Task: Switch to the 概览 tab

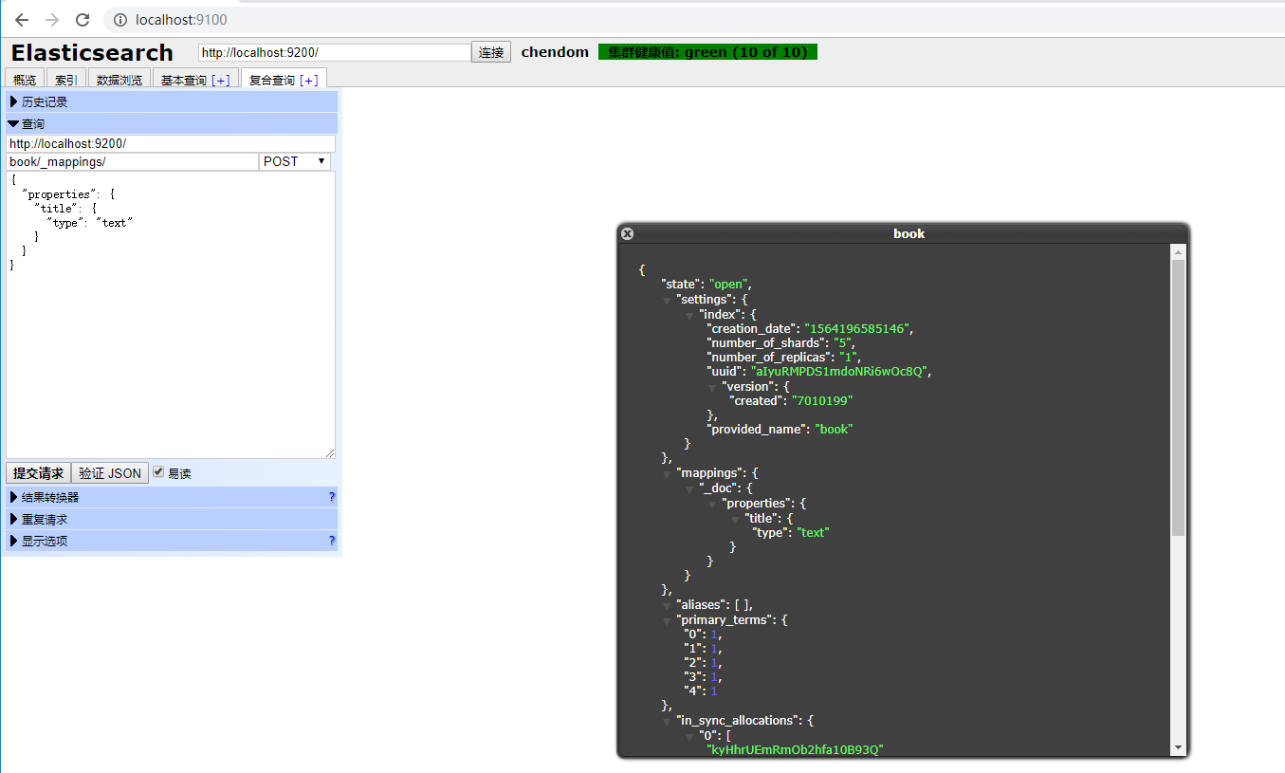Action: tap(25, 79)
